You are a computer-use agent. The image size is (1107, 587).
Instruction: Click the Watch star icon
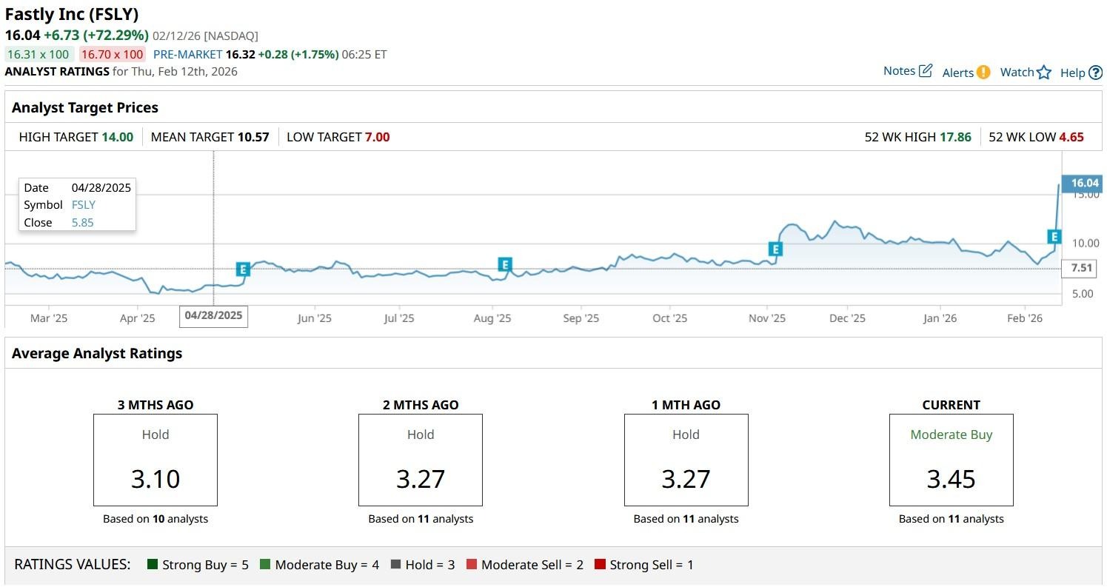click(1044, 72)
